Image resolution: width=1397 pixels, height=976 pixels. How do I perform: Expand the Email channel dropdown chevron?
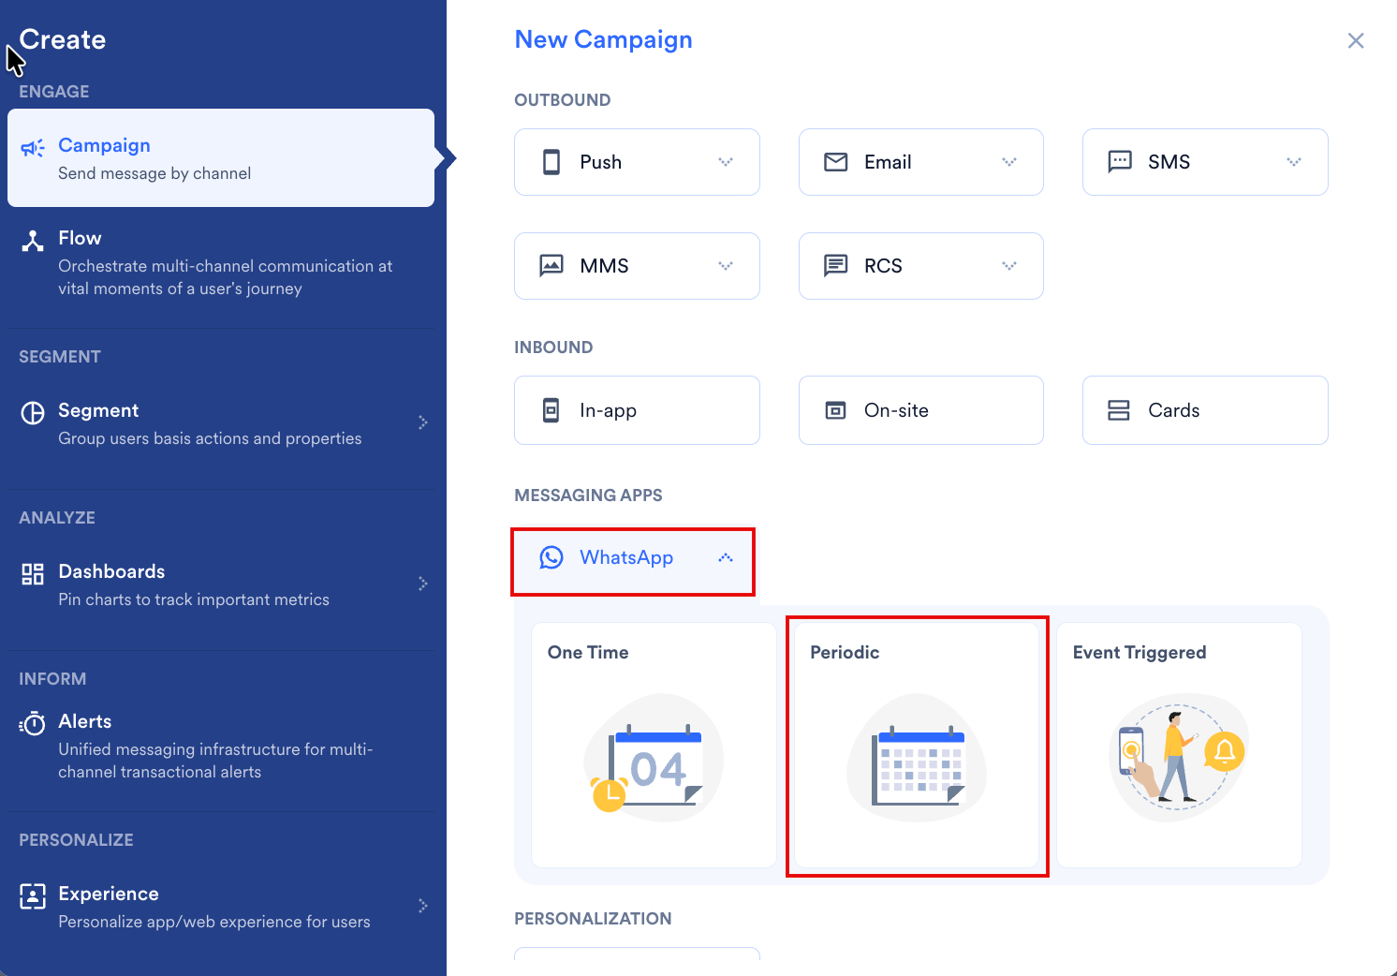click(x=1009, y=162)
